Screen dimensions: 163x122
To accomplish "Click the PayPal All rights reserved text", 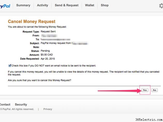I will tap(17, 109).
